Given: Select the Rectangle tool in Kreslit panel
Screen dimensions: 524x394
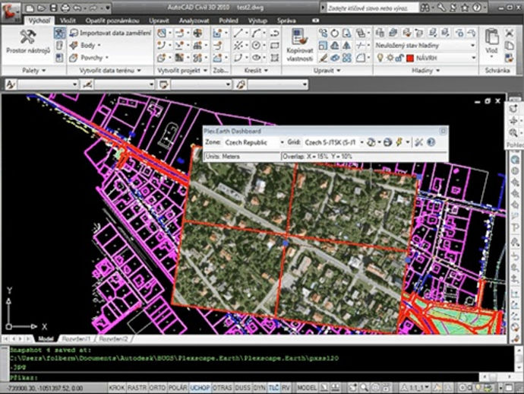Looking at the screenshot, I should tap(275, 45).
